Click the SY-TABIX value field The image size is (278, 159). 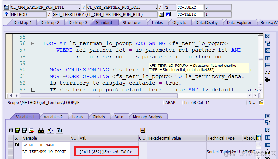click(x=218, y=14)
